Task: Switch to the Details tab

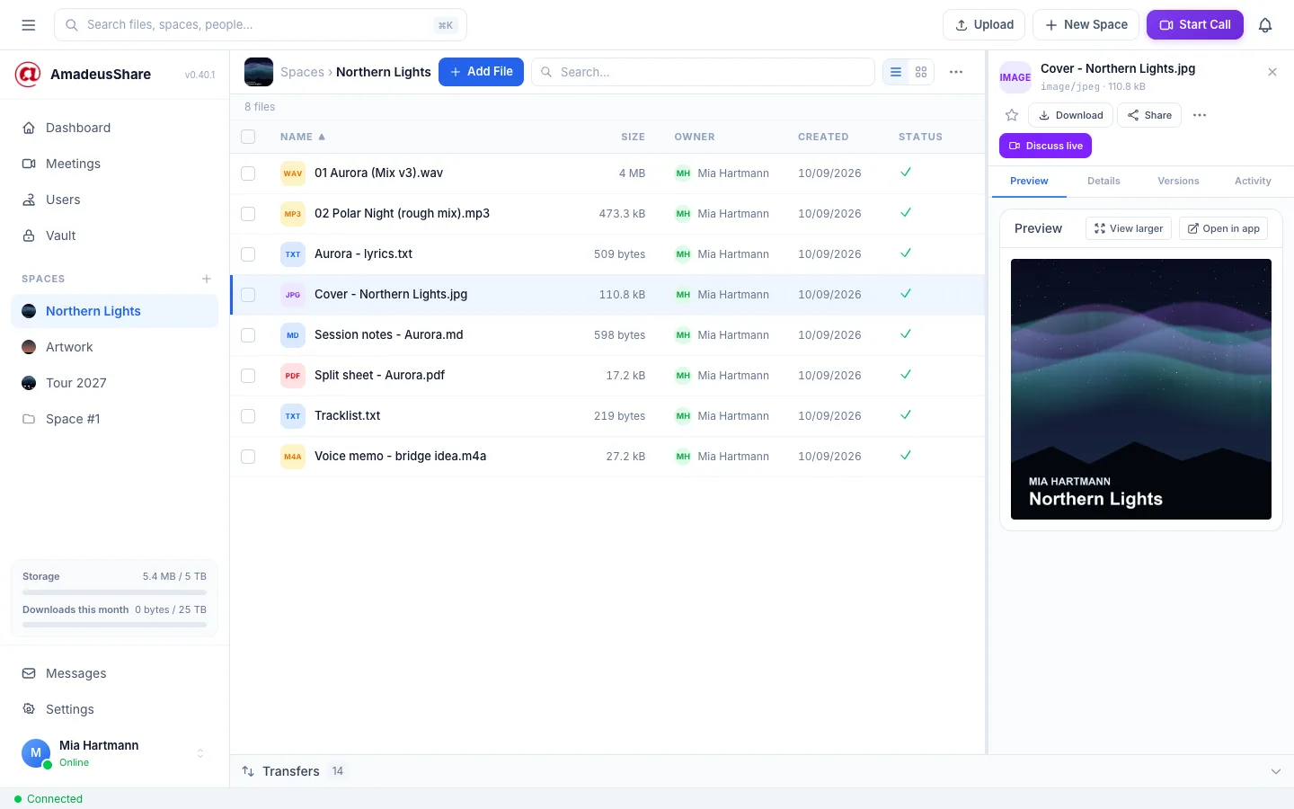Action: (x=1103, y=181)
